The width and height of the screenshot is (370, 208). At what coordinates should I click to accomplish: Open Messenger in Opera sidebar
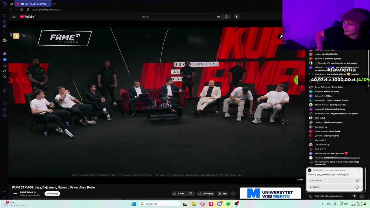point(5,60)
